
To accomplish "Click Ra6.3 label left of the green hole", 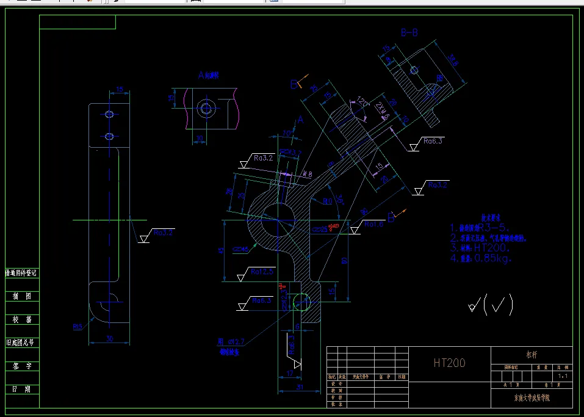I will (x=262, y=300).
